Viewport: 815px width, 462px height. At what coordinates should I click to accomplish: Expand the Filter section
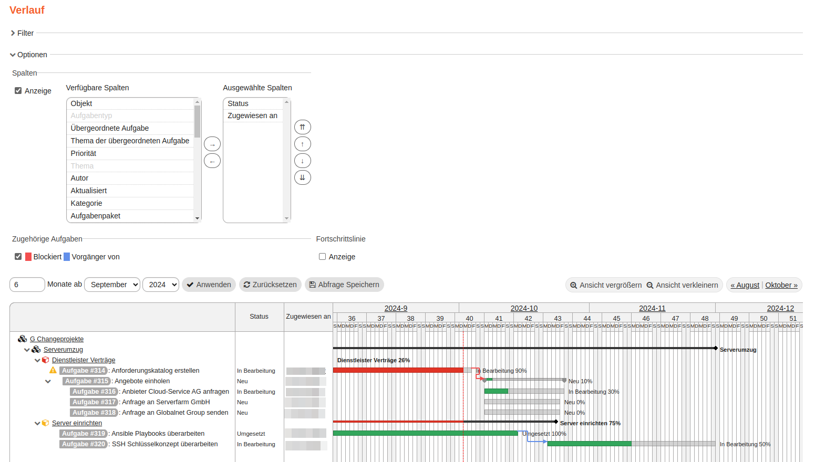pyautogui.click(x=22, y=33)
